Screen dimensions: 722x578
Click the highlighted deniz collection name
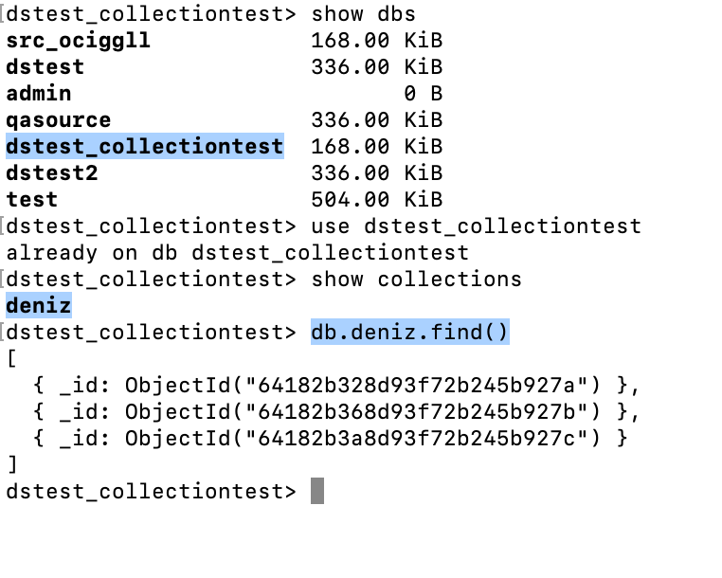tap(38, 306)
